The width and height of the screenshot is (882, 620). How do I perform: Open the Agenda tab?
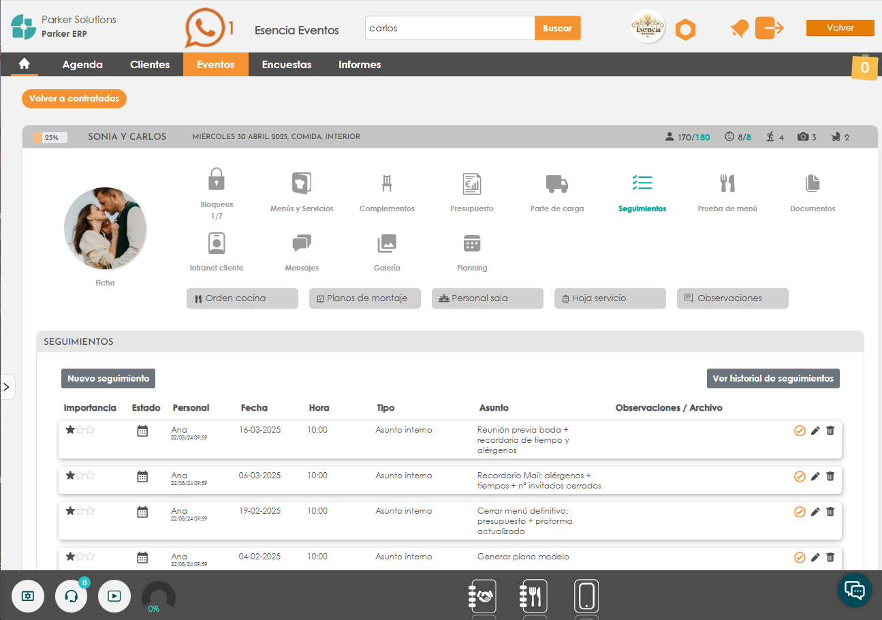[82, 65]
